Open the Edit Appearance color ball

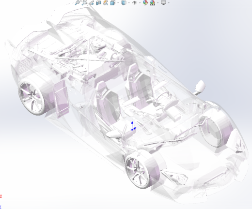pyautogui.click(x=145, y=3)
